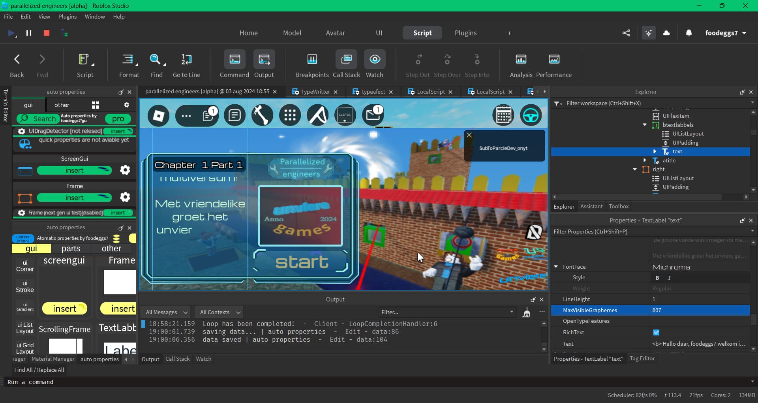Viewport: 758px width, 403px height.
Task: Click the Breakpoints toolbar icon
Action: (x=312, y=60)
